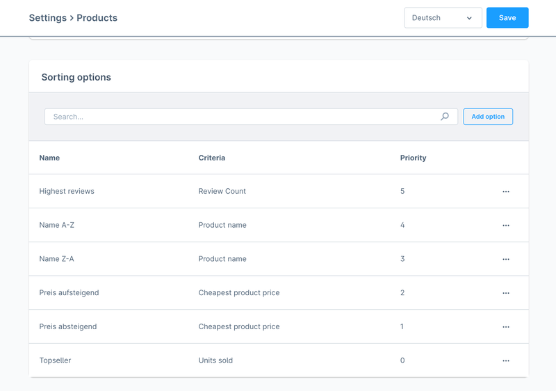Image resolution: width=556 pixels, height=391 pixels.
Task: Select the Highest reviews name cell
Action: (x=67, y=191)
